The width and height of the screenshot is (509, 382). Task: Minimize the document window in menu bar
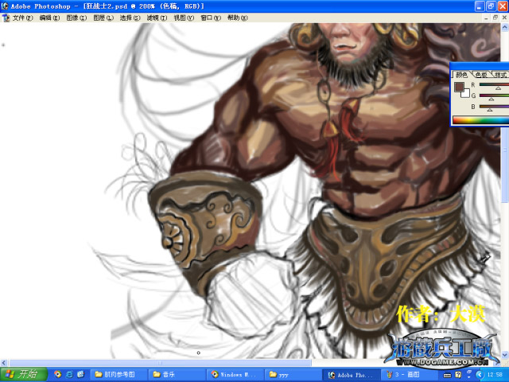(486, 18)
